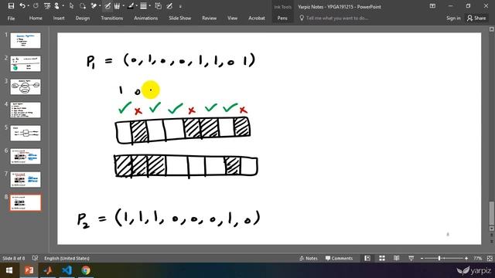Click the 77% zoom level

click(478, 258)
